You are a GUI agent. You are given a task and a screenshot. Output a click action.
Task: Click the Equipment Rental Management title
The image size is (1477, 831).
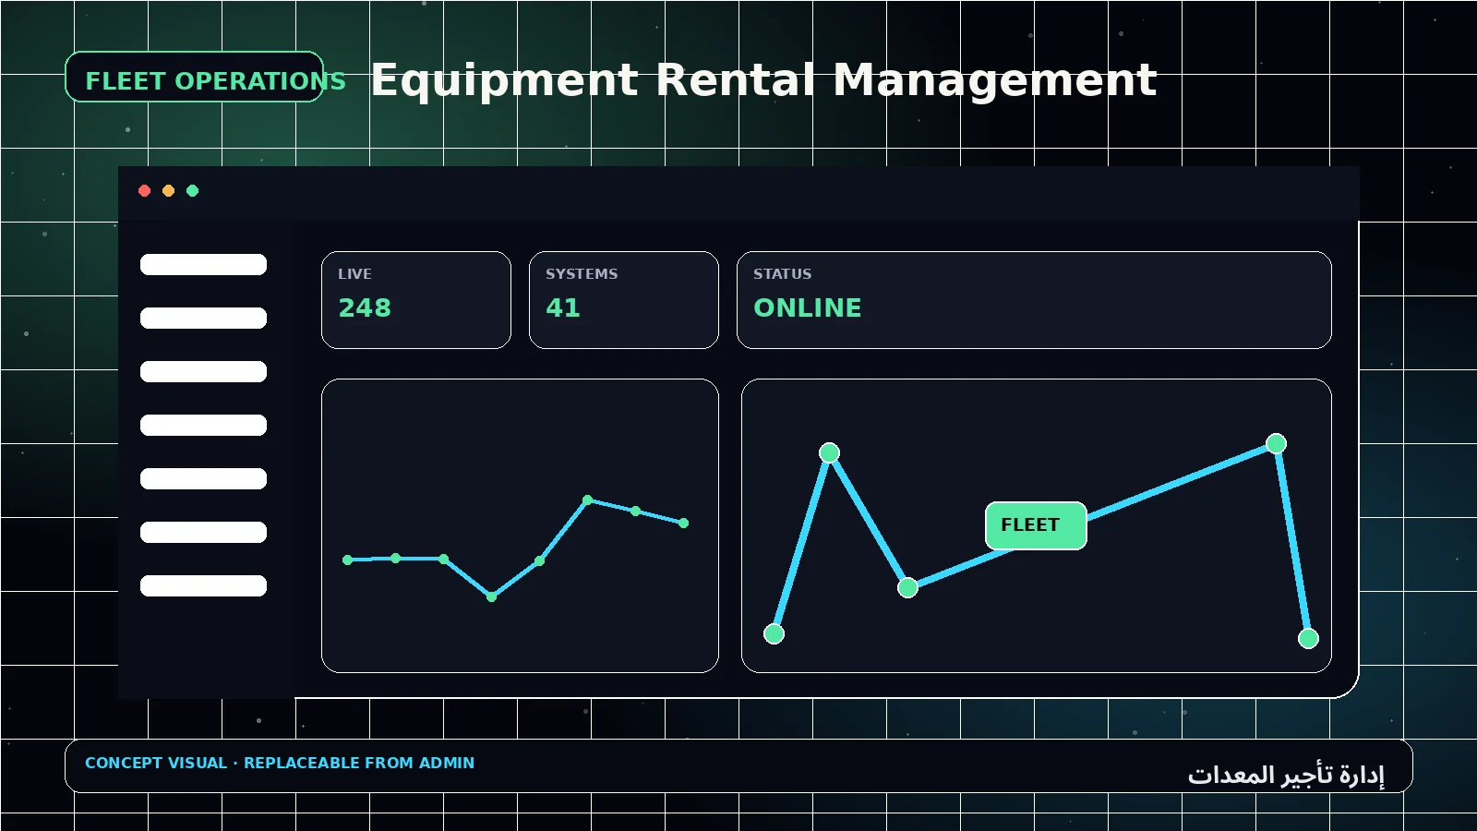763,80
